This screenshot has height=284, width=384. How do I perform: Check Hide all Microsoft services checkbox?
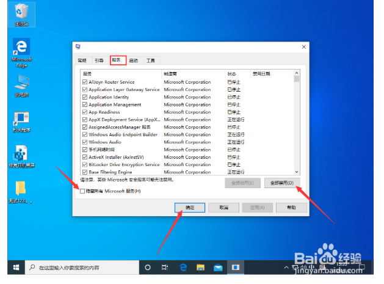(x=82, y=191)
